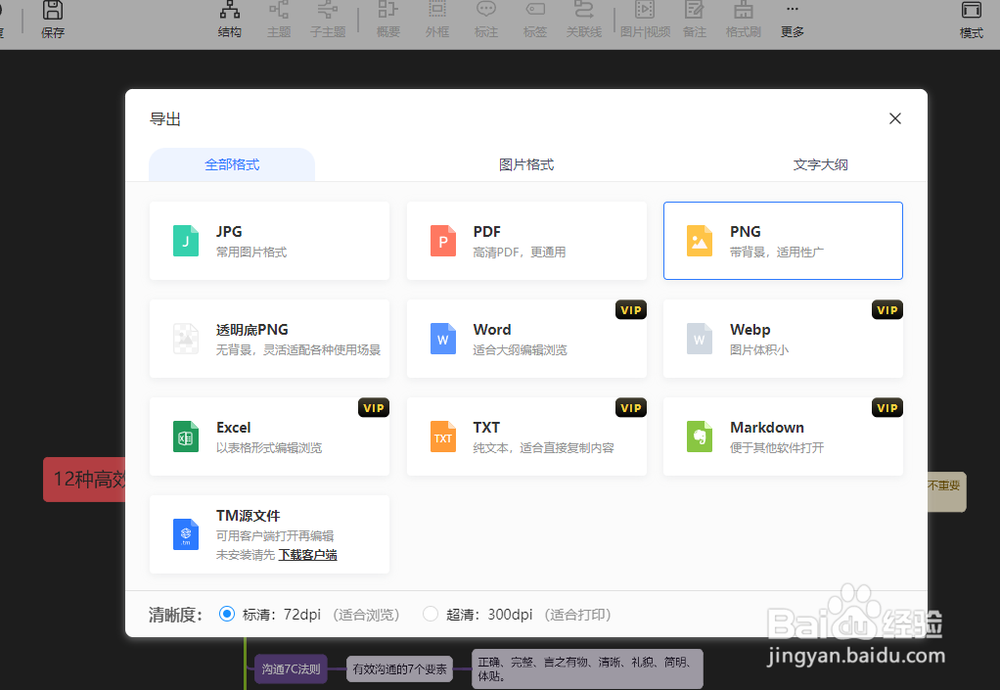
Task: Select the Markdown export option
Action: [782, 436]
